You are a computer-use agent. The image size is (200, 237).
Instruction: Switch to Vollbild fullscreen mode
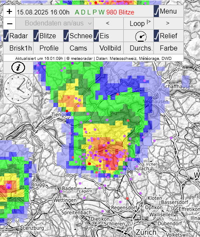[108, 48]
